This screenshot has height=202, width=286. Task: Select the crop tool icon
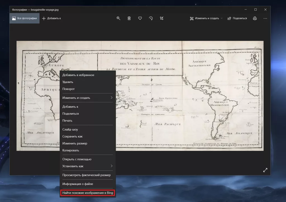tap(161, 18)
